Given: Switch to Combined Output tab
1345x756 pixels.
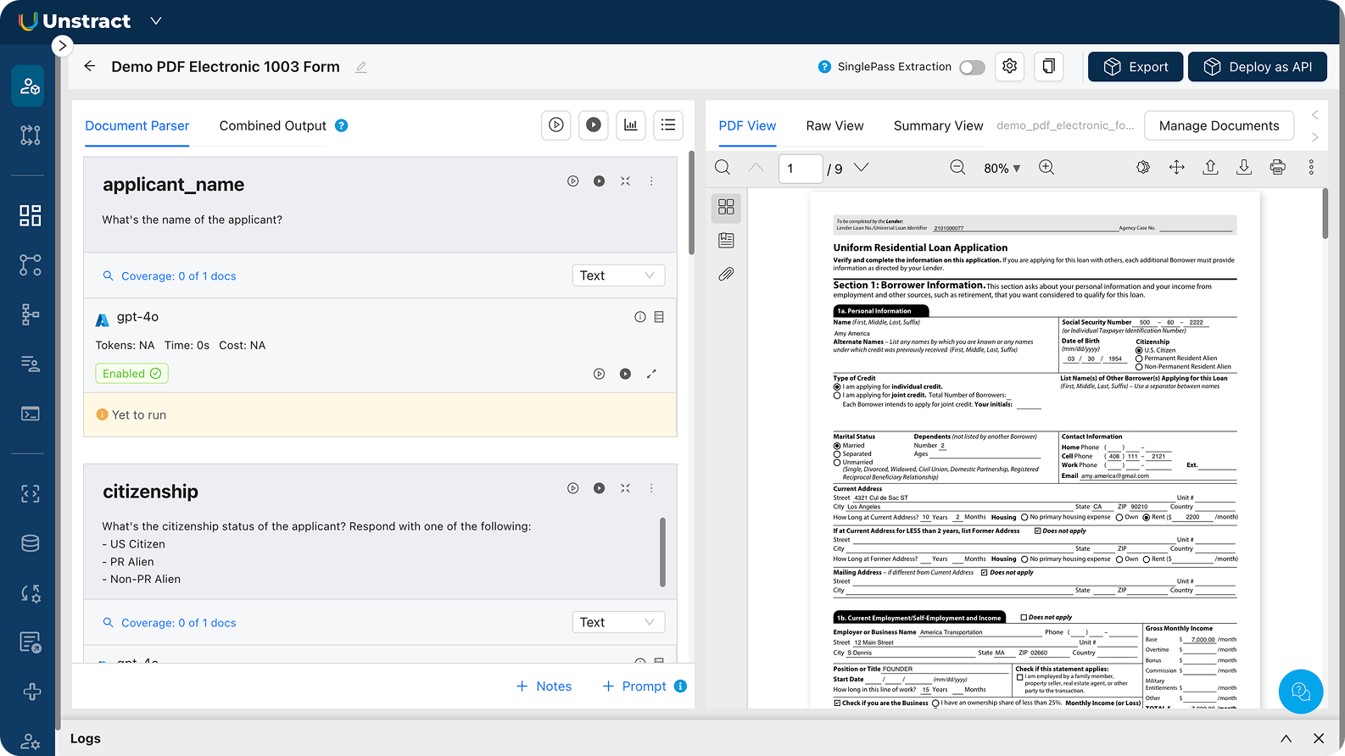Looking at the screenshot, I should (272, 125).
